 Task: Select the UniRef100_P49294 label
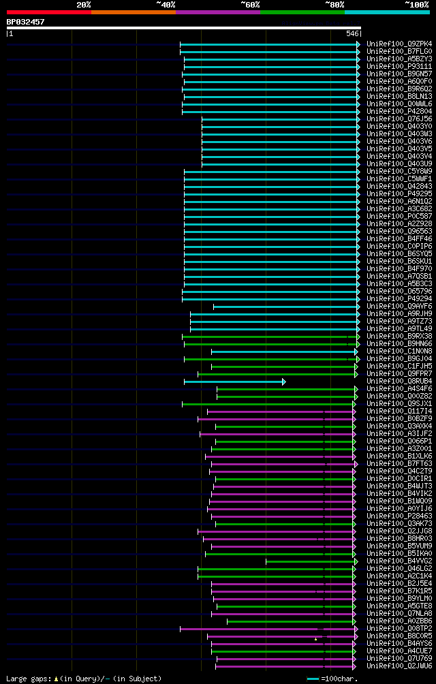pos(399,299)
